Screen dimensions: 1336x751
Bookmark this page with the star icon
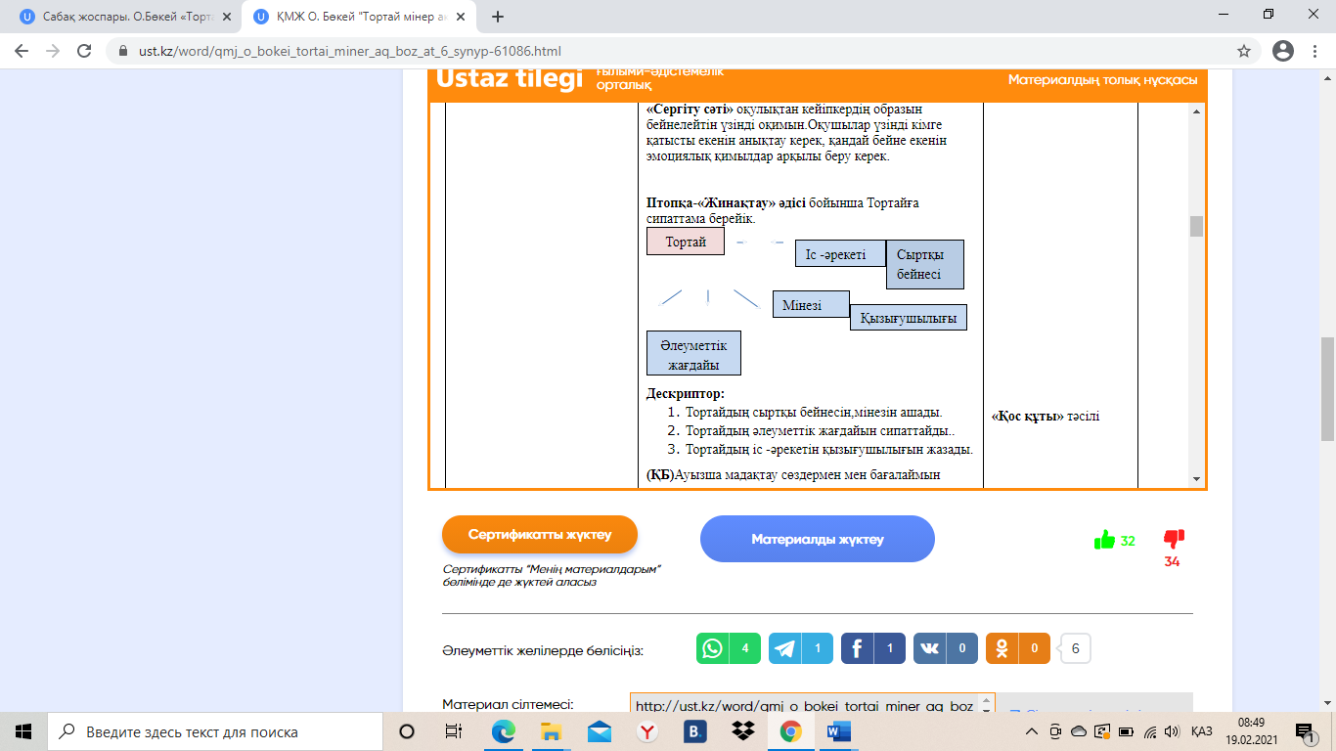[x=1244, y=51]
